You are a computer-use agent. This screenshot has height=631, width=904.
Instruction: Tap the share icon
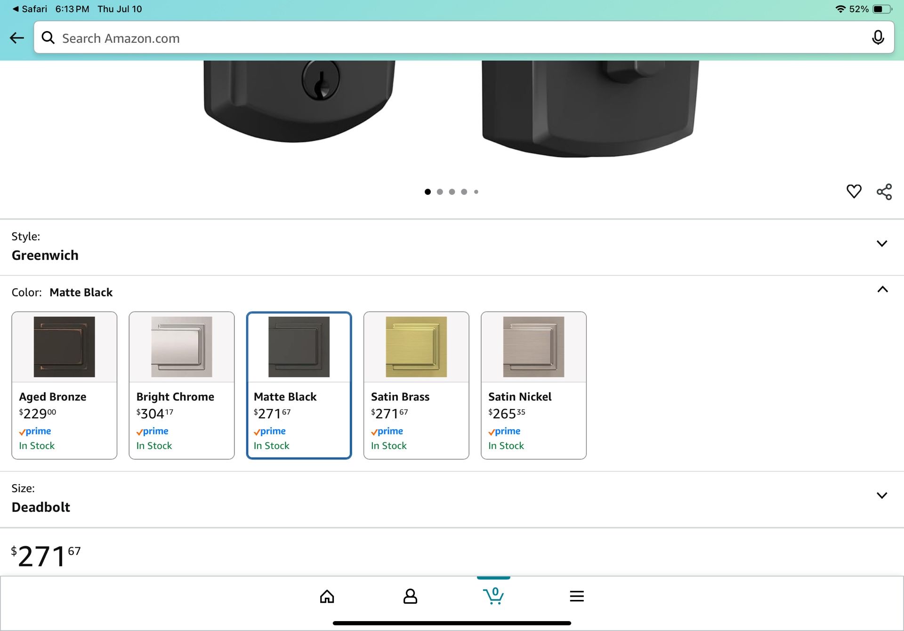[884, 192]
